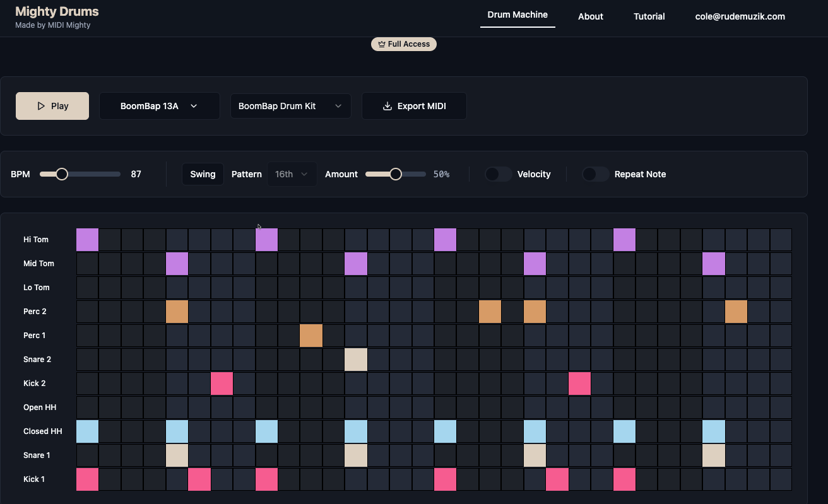828x504 pixels.
Task: Toggle first Closed HH blue step
Action: tap(88, 431)
